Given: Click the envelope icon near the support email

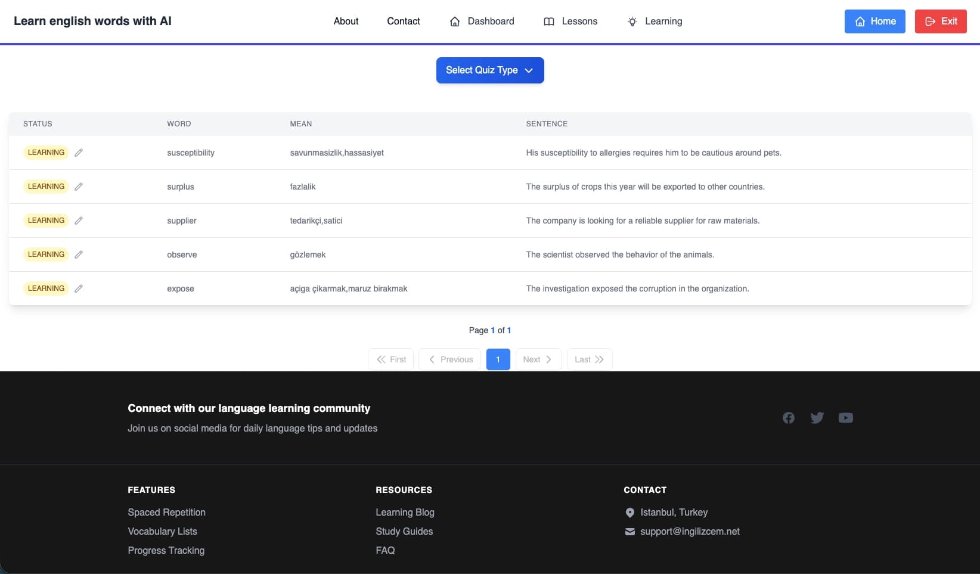Looking at the screenshot, I should point(629,532).
